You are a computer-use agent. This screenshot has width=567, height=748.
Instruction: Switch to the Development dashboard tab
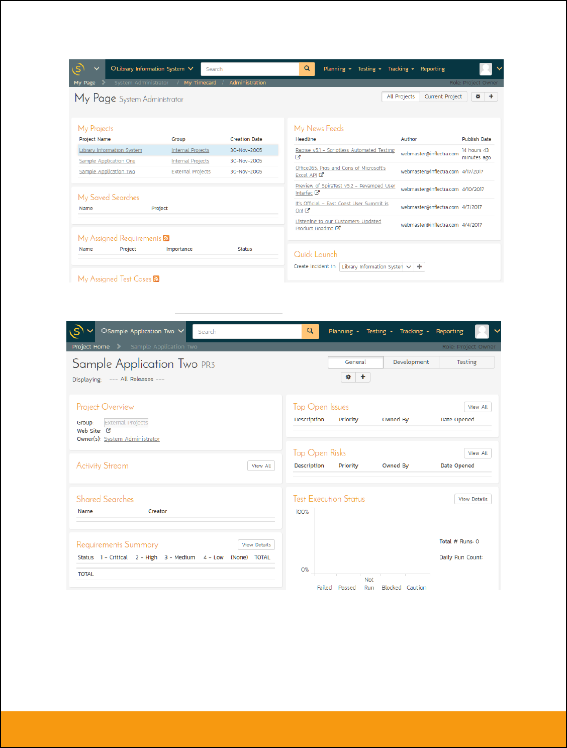[411, 362]
